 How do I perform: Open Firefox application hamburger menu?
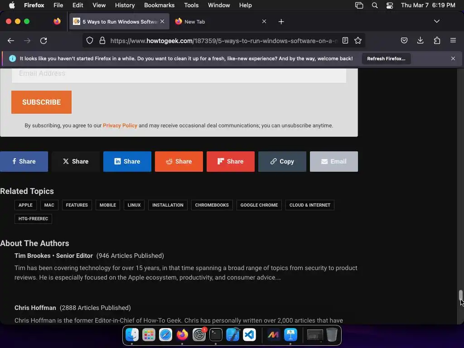453,40
